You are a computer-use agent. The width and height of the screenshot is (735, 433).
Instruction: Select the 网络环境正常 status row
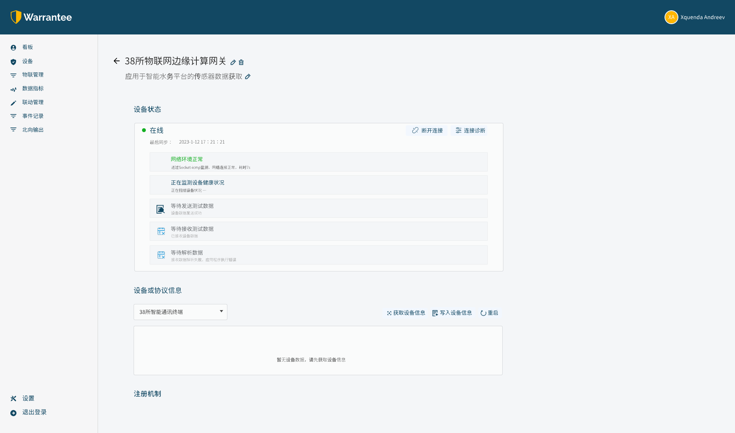318,162
